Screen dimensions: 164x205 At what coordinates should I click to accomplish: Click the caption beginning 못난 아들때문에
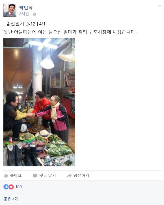71,32
